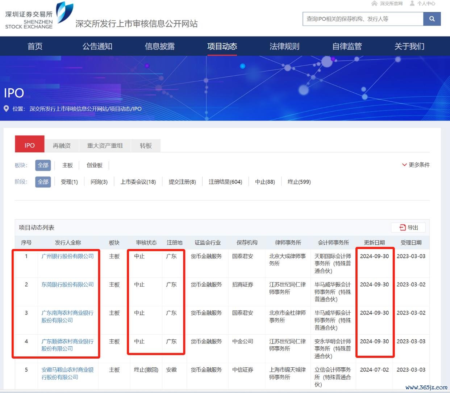Click the 受理日期 column header

point(411,242)
